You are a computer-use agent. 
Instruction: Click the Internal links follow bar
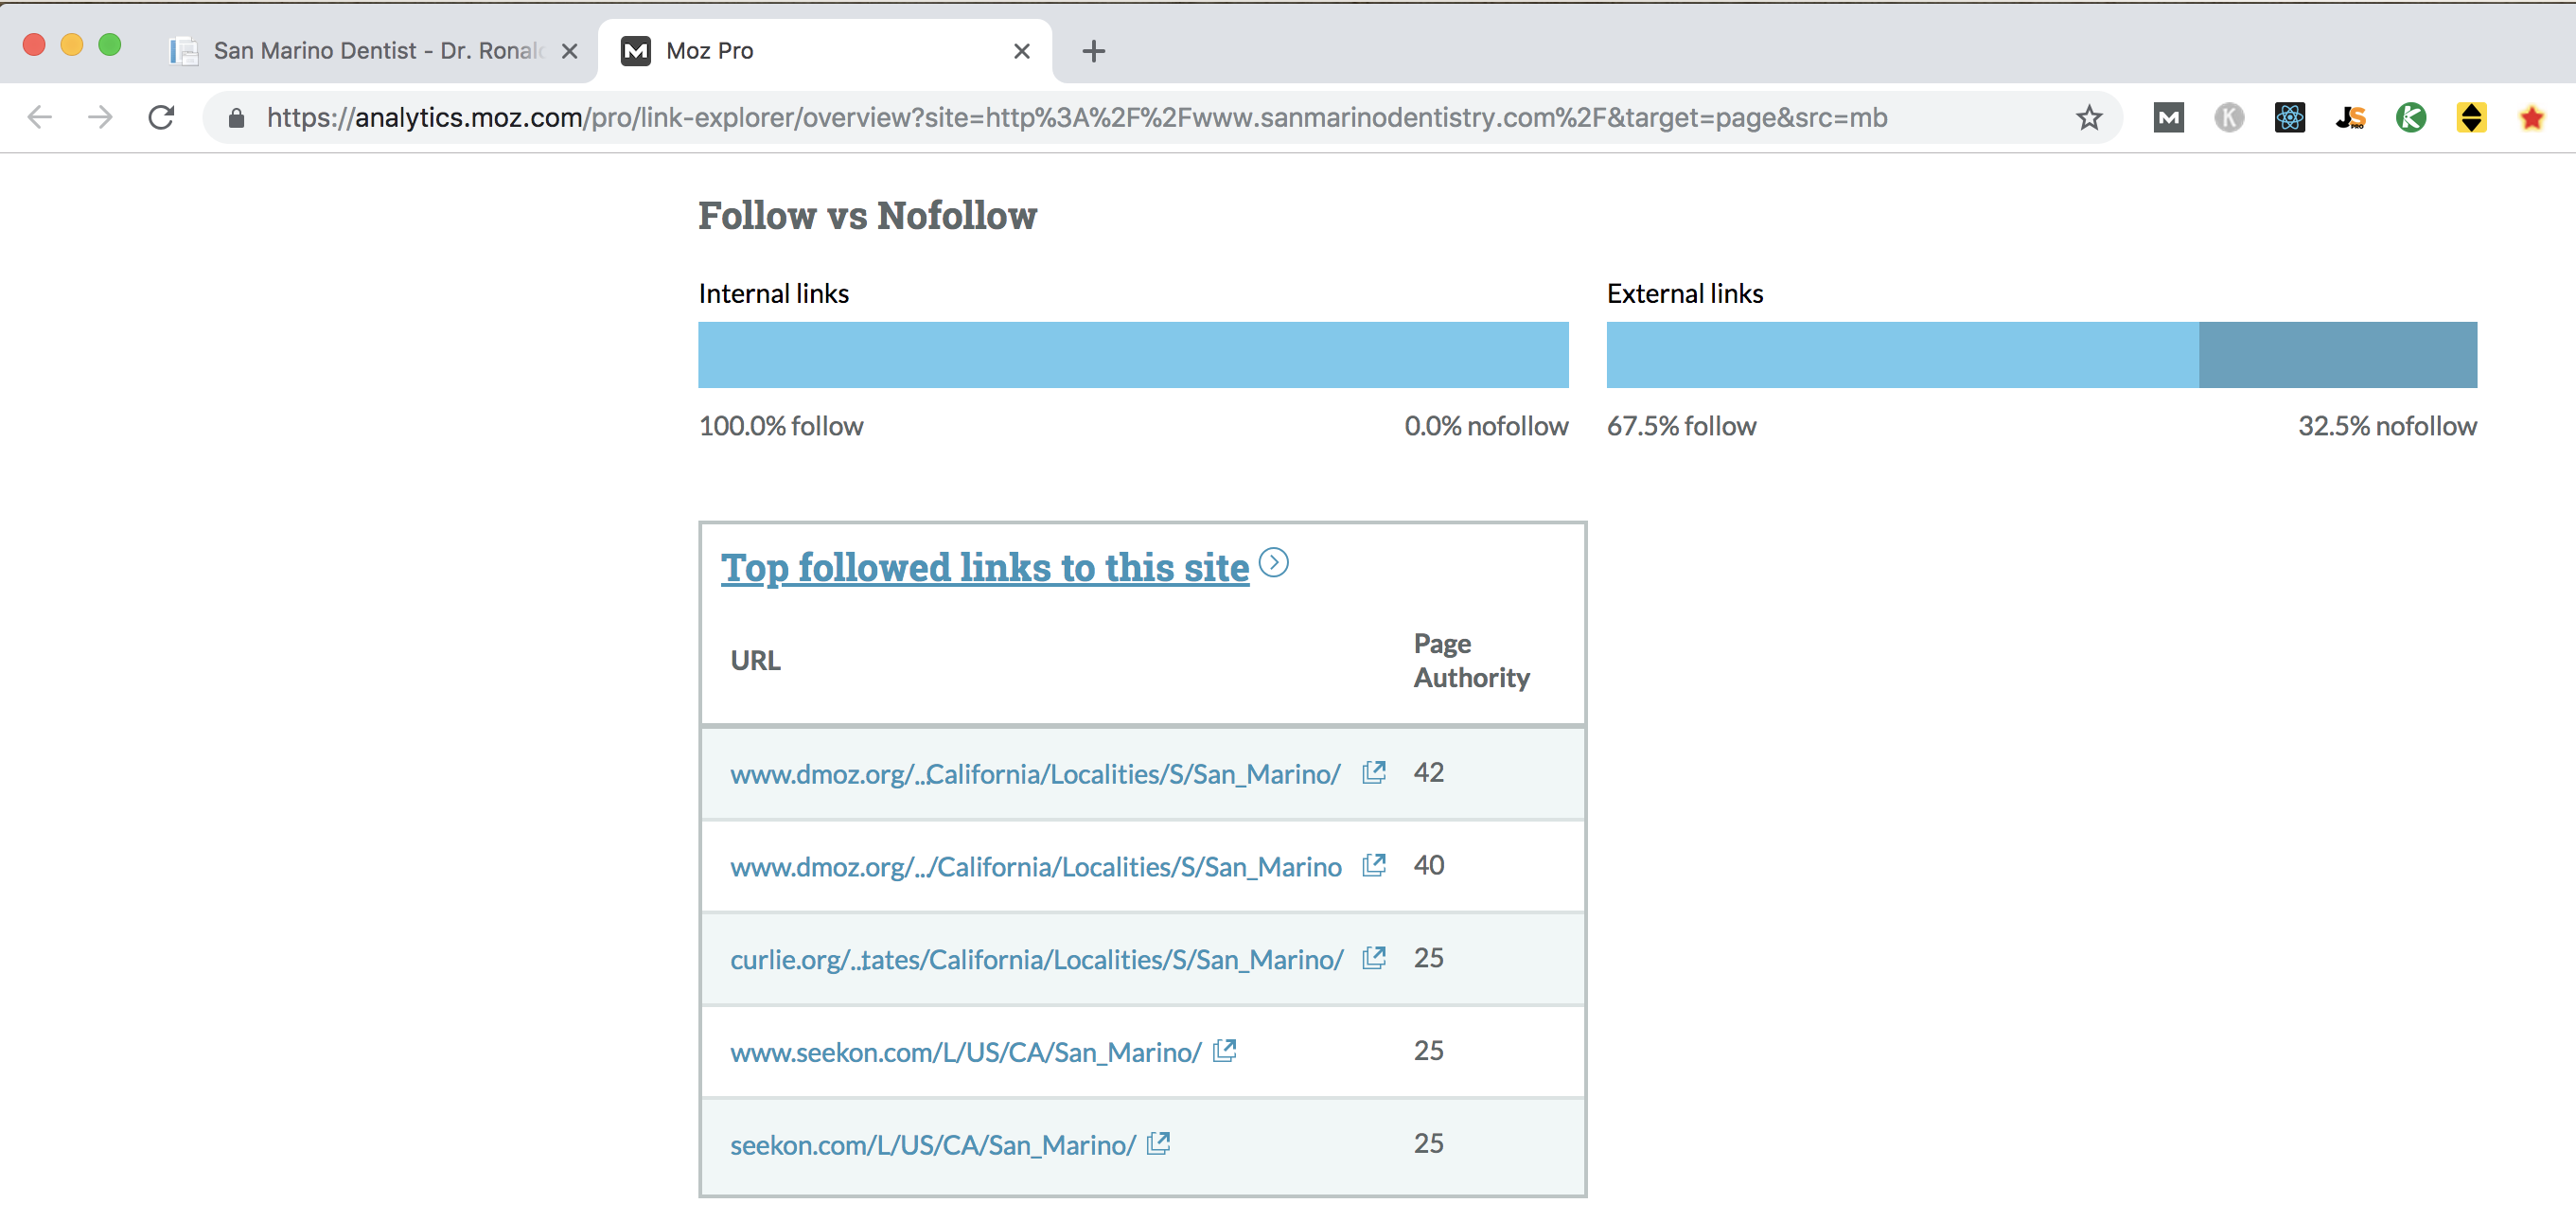coord(1133,355)
